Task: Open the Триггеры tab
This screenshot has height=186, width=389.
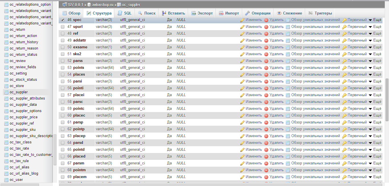Action: [x=320, y=13]
